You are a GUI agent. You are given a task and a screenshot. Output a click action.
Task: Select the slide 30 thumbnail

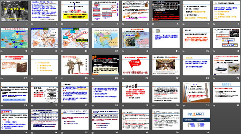pos(166,92)
